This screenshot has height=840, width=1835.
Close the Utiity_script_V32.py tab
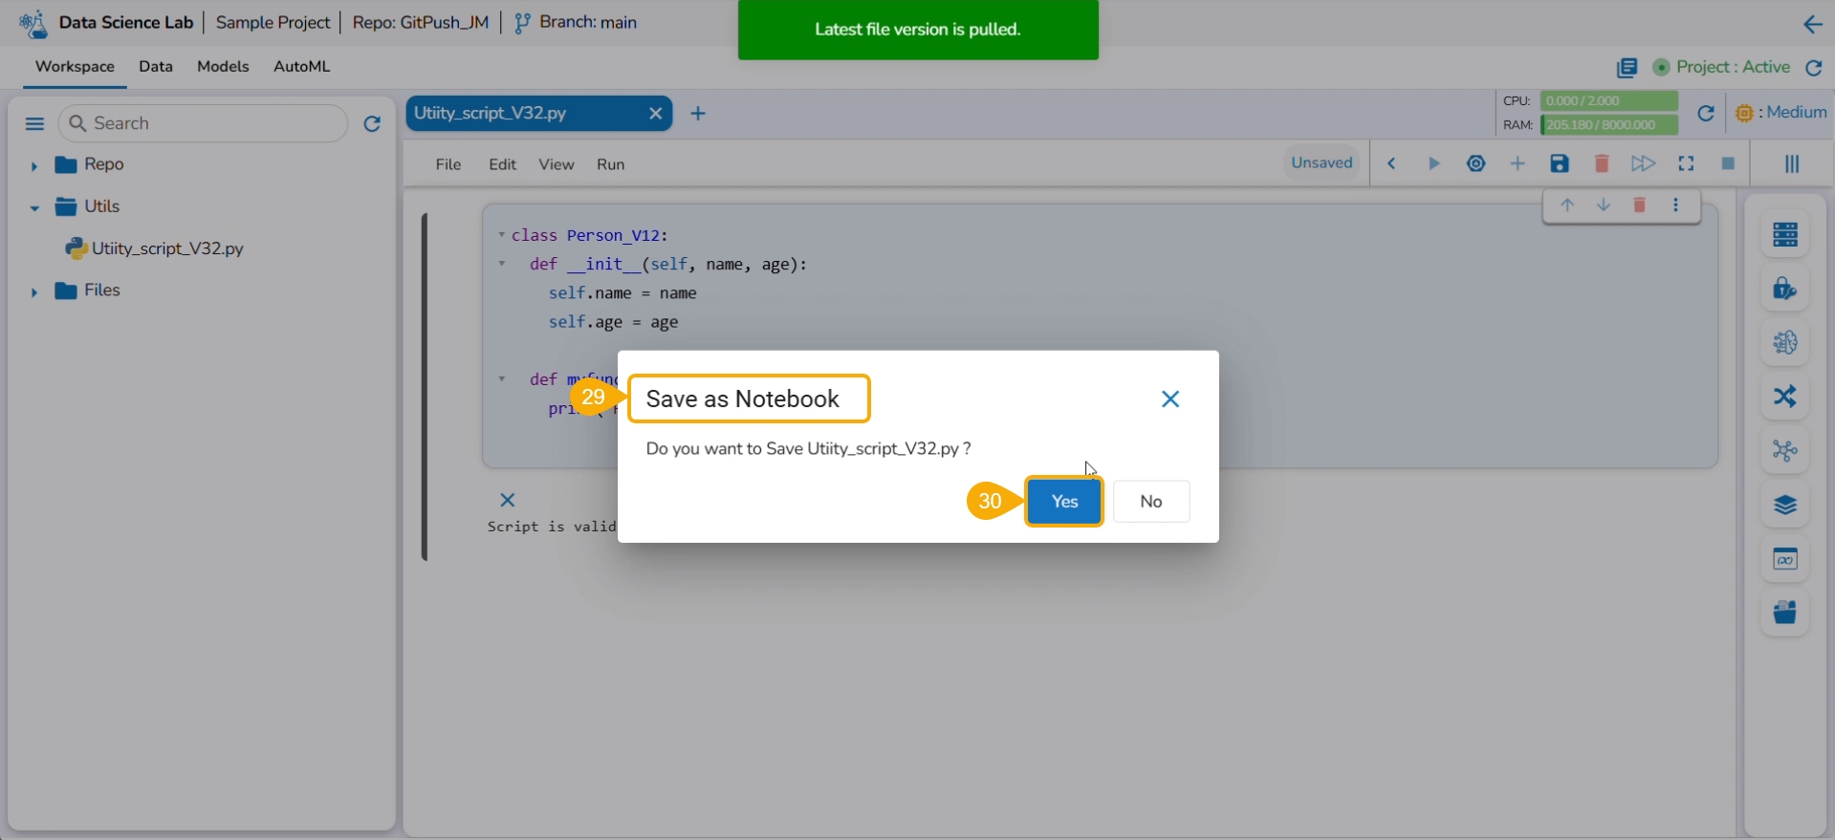pos(655,113)
